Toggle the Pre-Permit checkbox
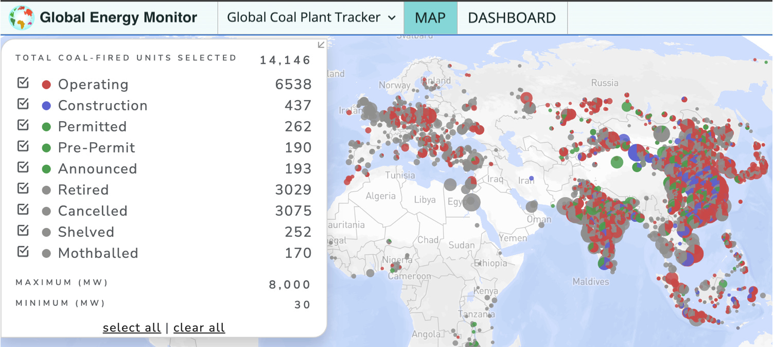Viewport: 774px width, 347px height. click(23, 146)
